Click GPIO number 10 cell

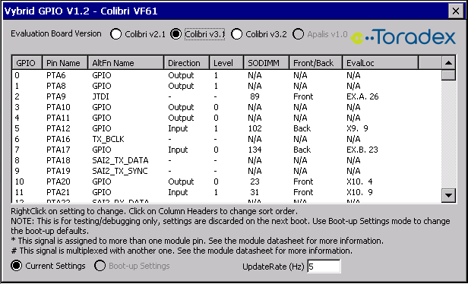click(20, 181)
